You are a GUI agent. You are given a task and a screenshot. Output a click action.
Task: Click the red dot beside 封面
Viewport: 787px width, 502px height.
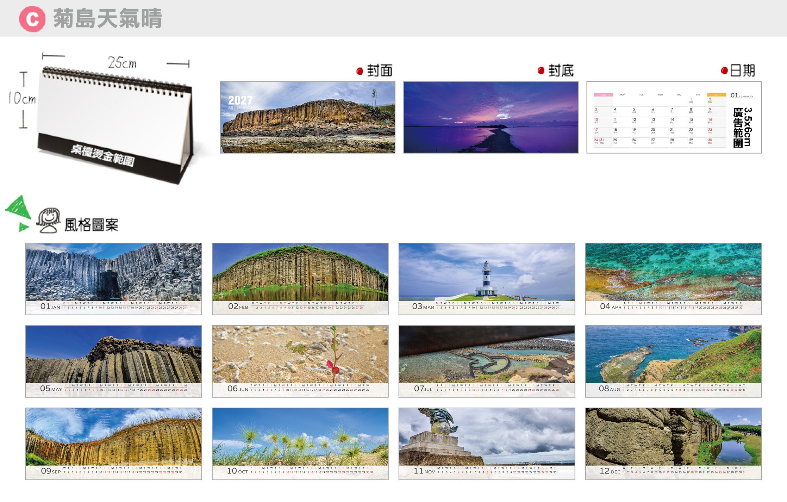(360, 72)
